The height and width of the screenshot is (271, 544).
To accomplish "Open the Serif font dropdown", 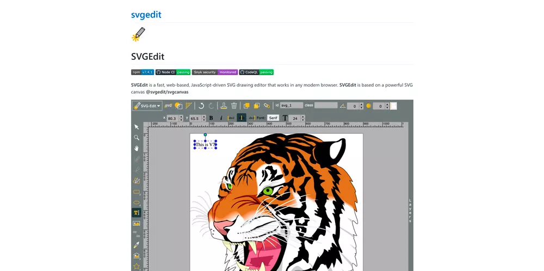I will point(274,118).
